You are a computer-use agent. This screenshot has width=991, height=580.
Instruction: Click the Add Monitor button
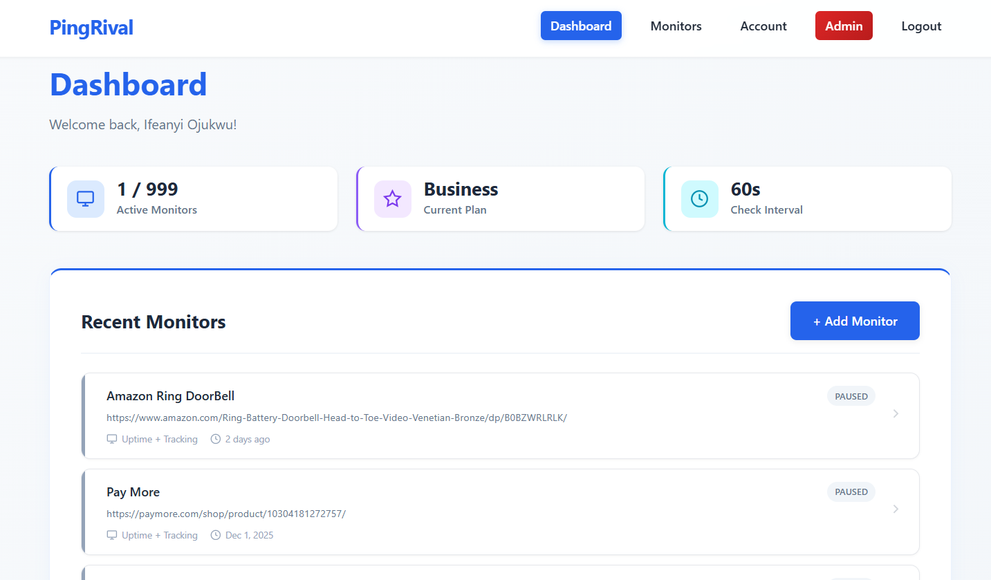[855, 321]
